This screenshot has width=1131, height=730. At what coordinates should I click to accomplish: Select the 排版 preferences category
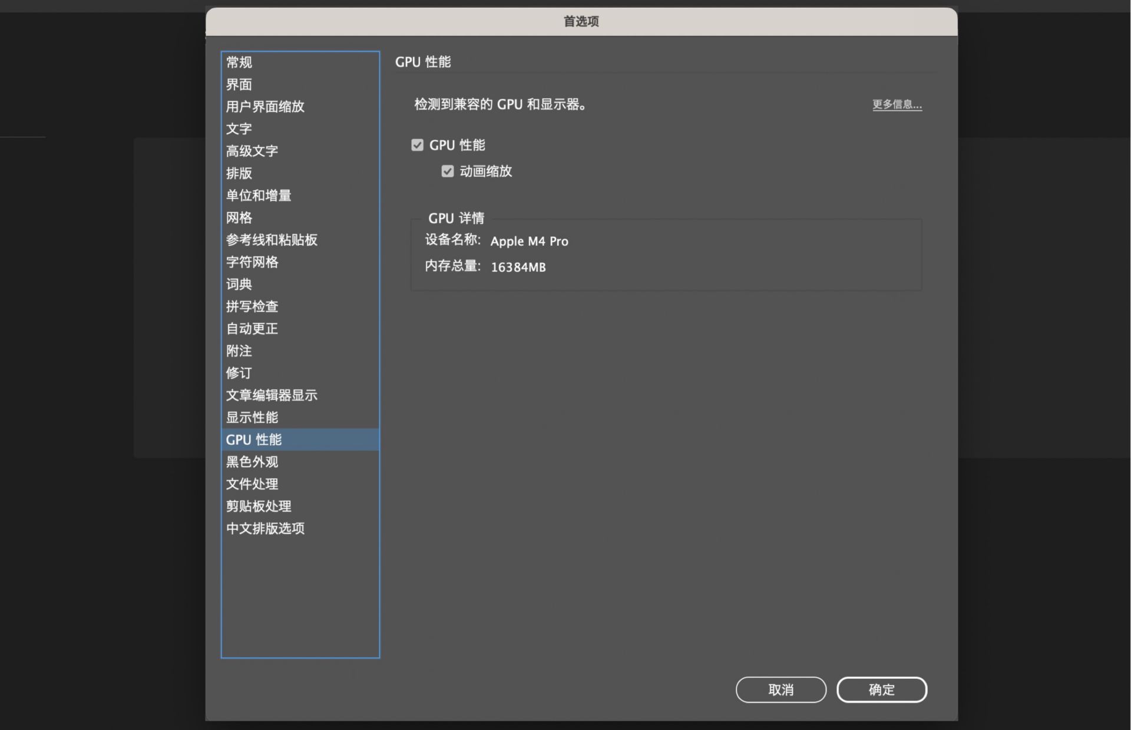[239, 173]
